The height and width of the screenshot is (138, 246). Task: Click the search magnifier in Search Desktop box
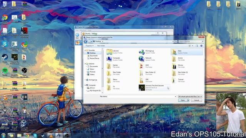[x=203, y=41]
